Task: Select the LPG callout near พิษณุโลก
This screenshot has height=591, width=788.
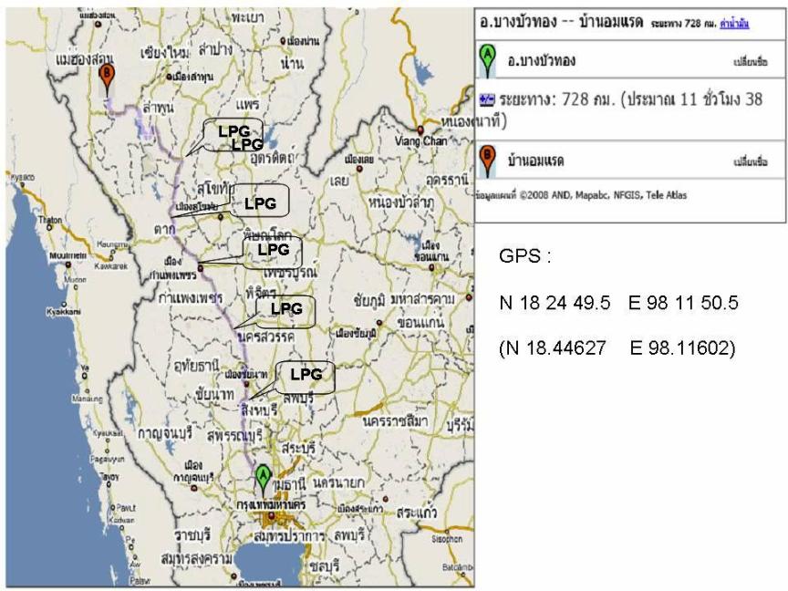Action: point(273,248)
